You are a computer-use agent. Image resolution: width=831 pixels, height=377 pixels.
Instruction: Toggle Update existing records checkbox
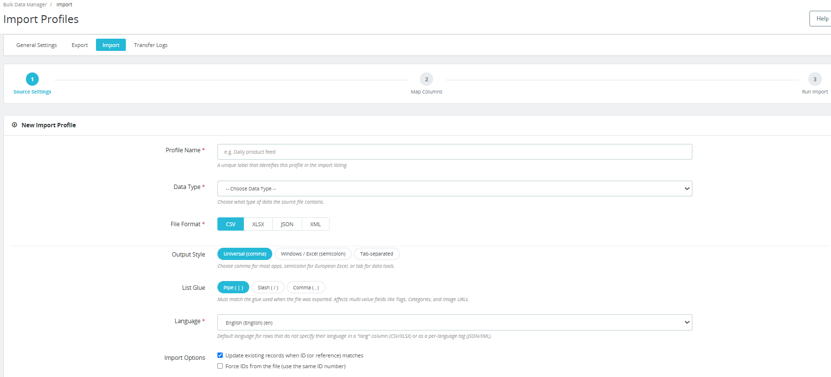[220, 355]
